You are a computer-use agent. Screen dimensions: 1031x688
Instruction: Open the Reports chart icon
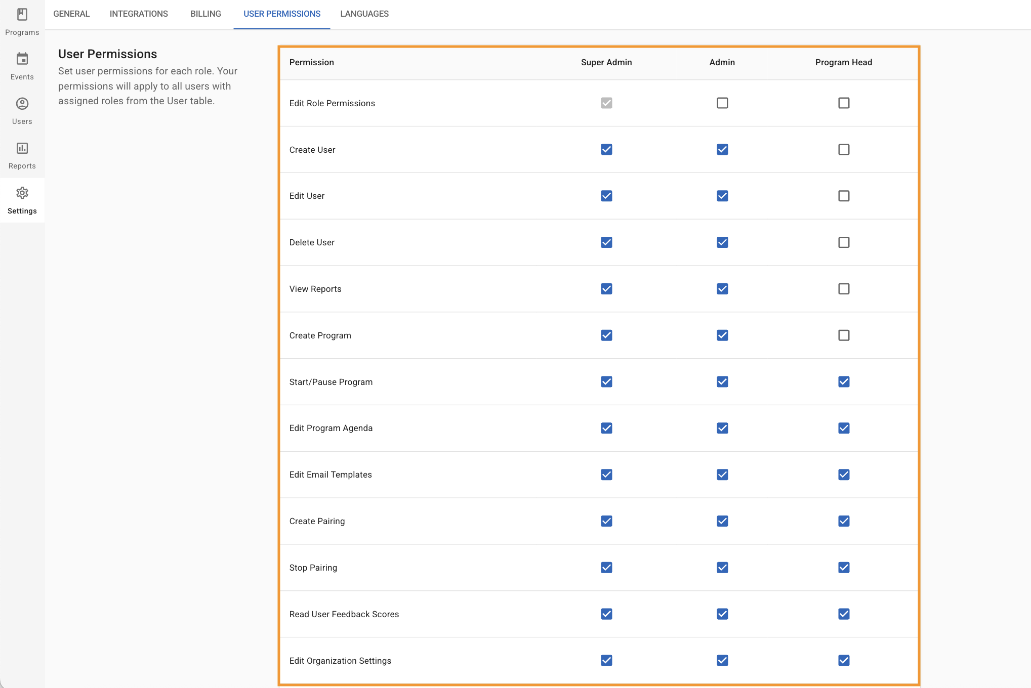point(22,148)
